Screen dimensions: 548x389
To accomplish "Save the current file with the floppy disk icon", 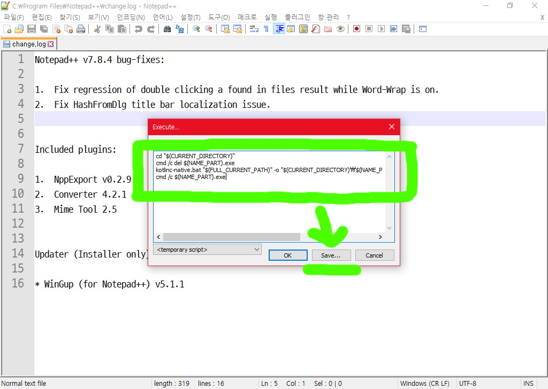I will [32, 29].
